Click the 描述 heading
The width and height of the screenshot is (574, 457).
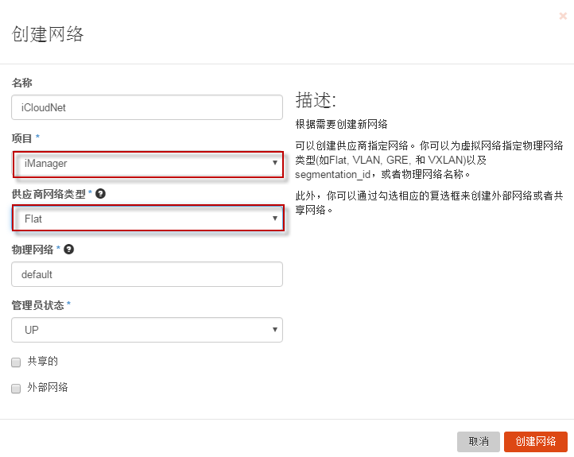coord(316,100)
